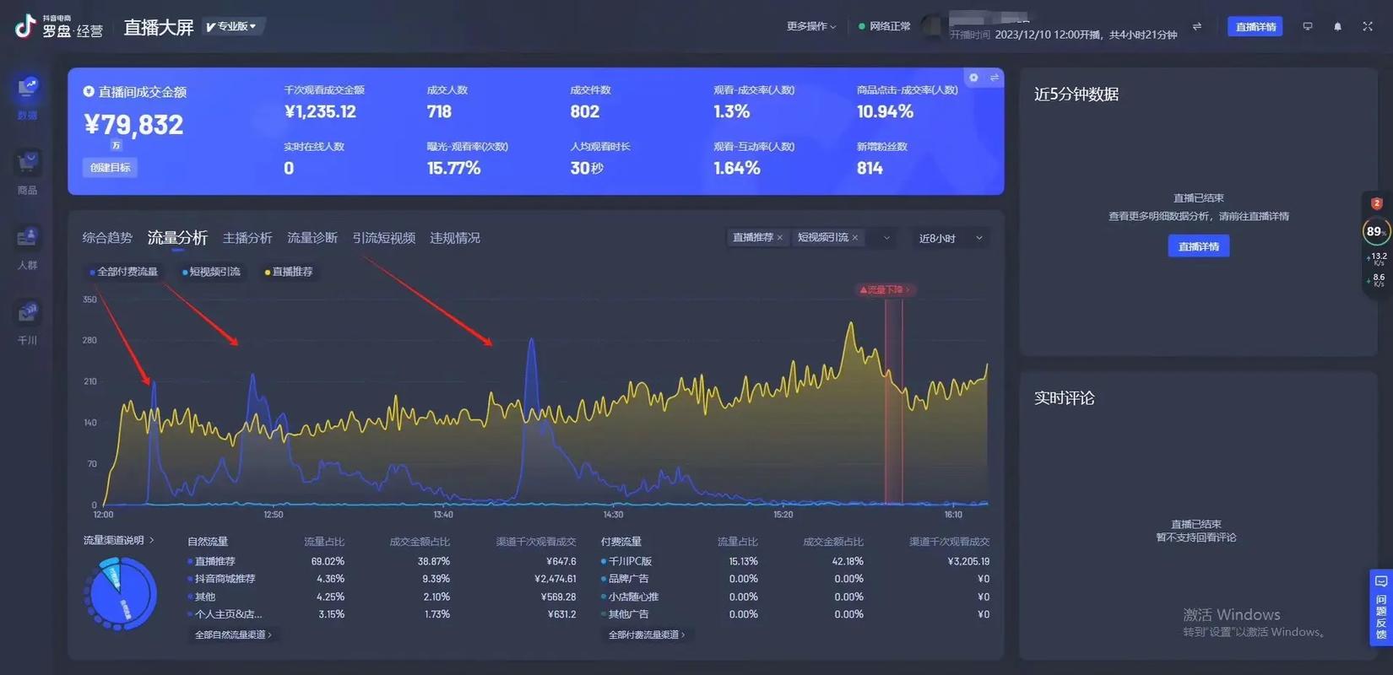Open the 商品 section in the left sidebar
Viewport: 1393px width, 675px height.
[x=27, y=173]
